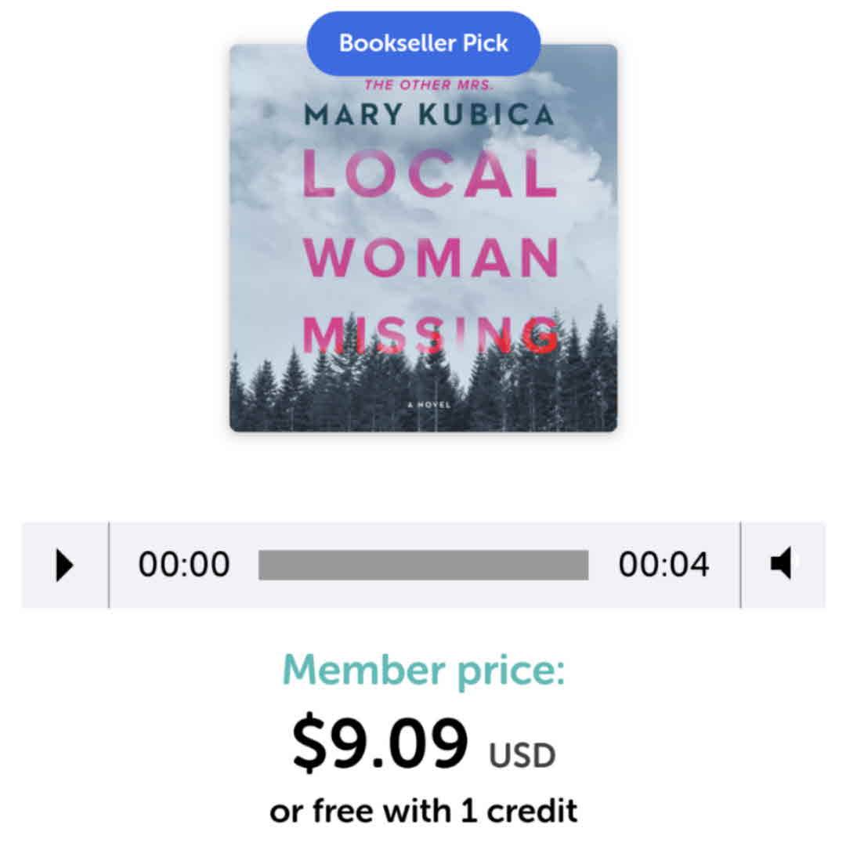This screenshot has height=846, width=846.
Task: Click the gray audio progress bar
Action: pos(424,565)
